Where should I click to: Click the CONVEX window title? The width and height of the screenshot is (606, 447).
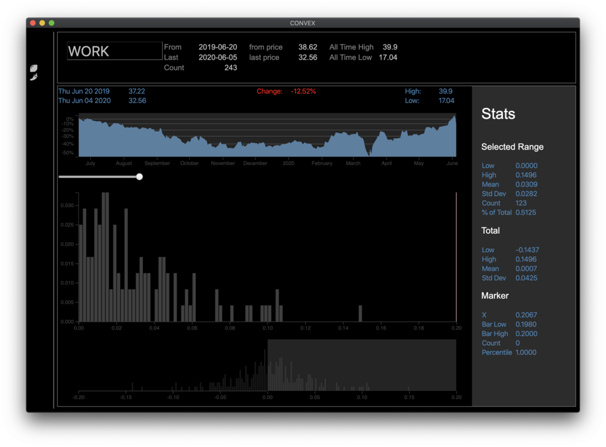click(303, 23)
